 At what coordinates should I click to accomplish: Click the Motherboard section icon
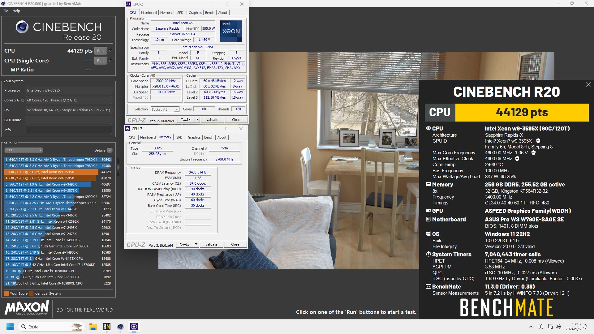pyautogui.click(x=428, y=219)
